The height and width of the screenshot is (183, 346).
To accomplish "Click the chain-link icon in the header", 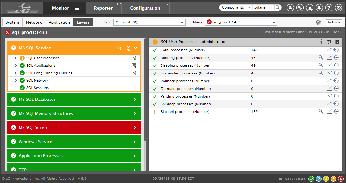I will [300, 8].
